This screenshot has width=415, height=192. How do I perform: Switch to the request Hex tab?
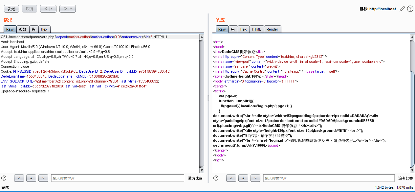(x=44, y=29)
